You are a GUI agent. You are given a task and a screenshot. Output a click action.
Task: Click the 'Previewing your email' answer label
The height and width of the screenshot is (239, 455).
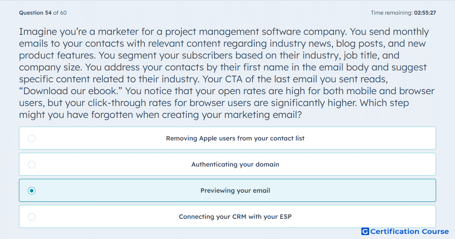pyautogui.click(x=235, y=191)
